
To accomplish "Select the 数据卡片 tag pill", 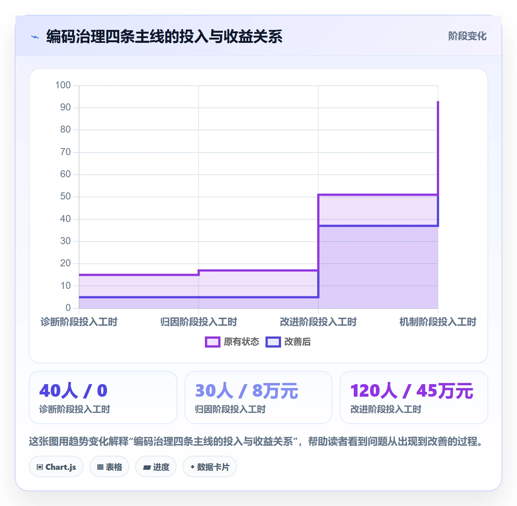I will [x=210, y=467].
